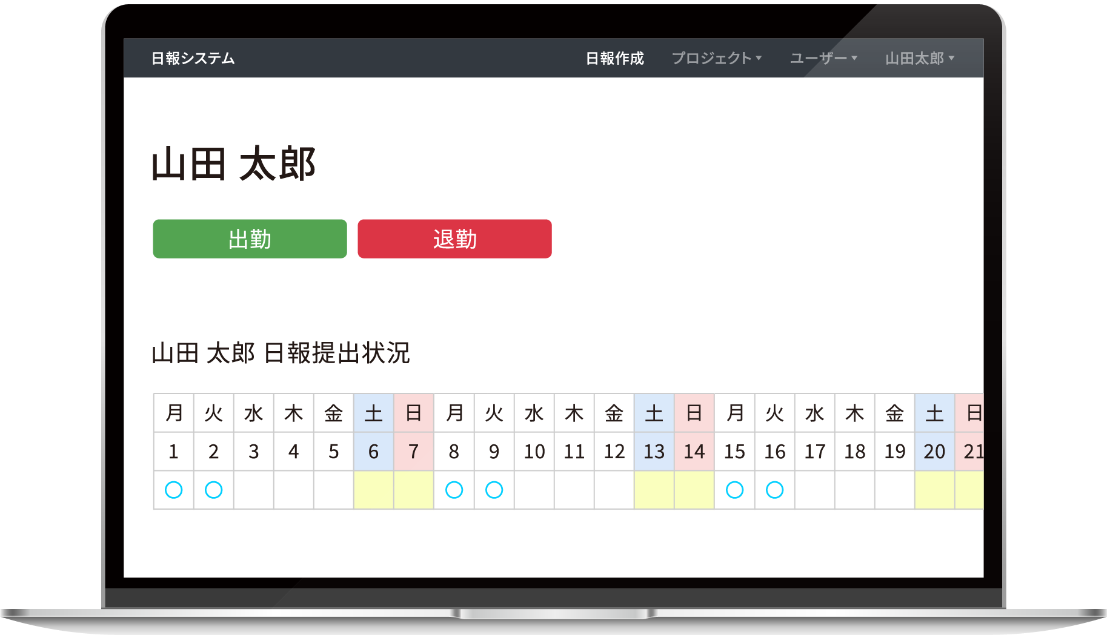Click the red 退勤 button
This screenshot has width=1107, height=635.
coord(454,239)
